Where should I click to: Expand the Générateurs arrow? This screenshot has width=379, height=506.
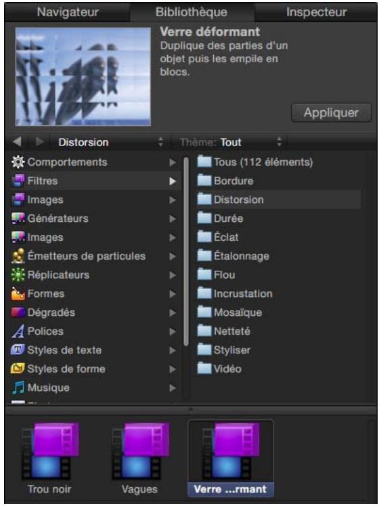click(x=173, y=218)
